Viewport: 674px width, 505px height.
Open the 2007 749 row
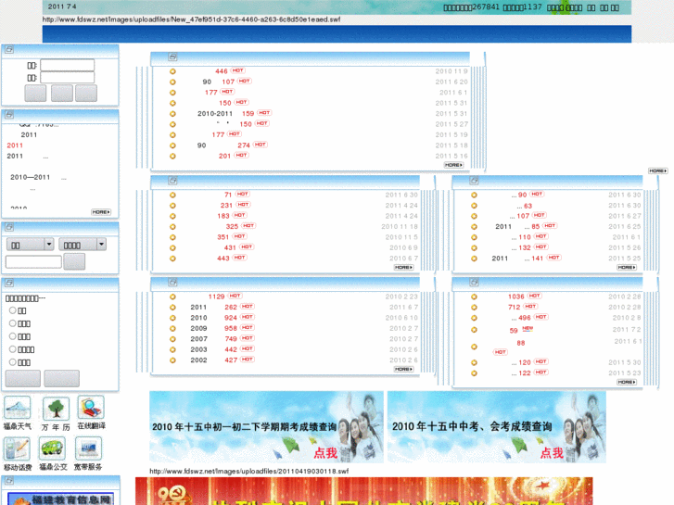click(213, 338)
